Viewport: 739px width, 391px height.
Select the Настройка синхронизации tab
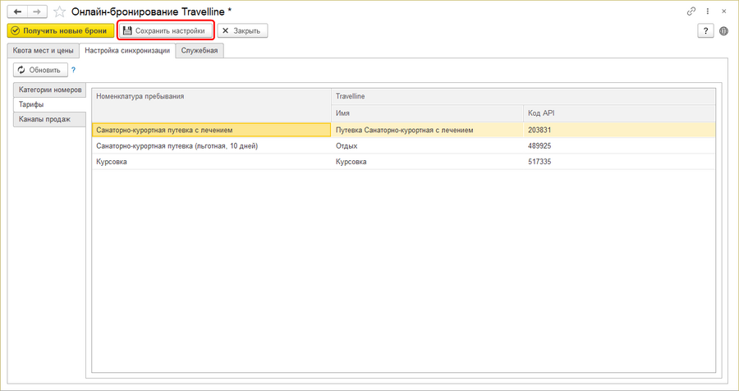point(127,51)
